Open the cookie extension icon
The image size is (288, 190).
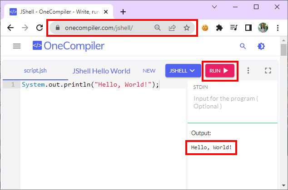[x=205, y=28]
